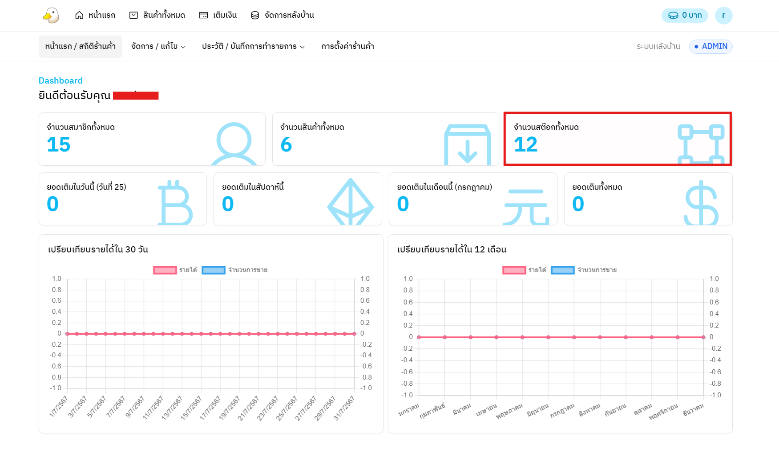Click the 31/7/2567 data point in 30-day chart

[355, 333]
